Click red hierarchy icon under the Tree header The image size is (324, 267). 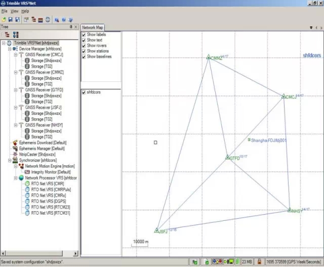[7, 35]
